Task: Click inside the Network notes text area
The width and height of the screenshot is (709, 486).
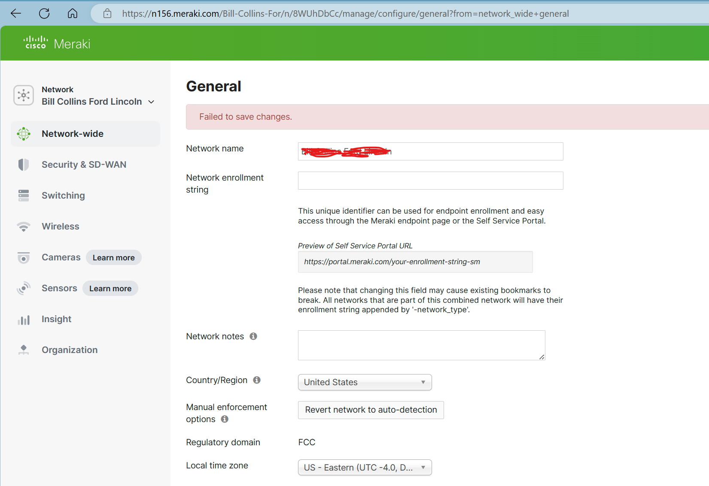Action: click(421, 345)
